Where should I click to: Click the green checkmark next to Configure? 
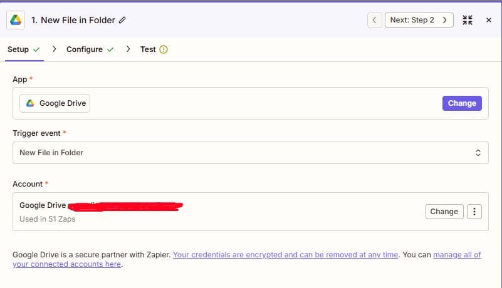point(110,49)
